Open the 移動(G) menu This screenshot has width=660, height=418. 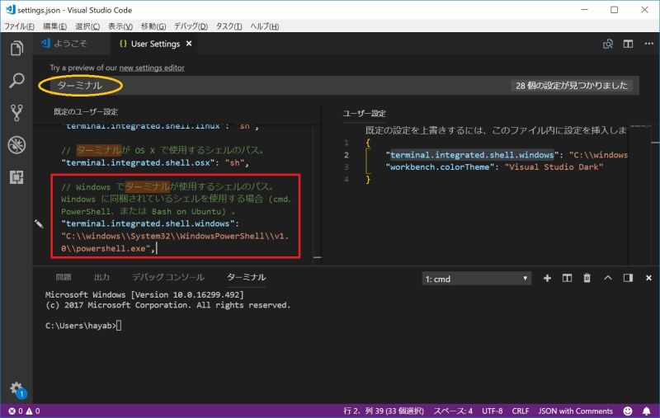(153, 26)
